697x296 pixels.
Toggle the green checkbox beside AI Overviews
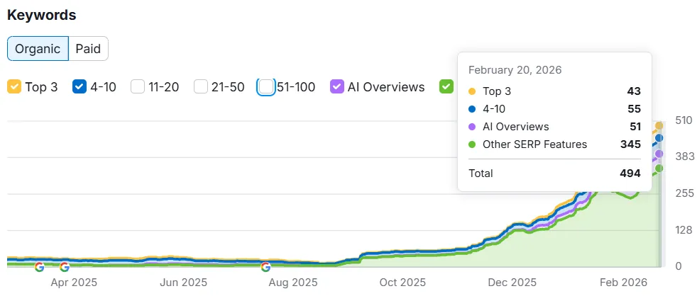click(446, 87)
